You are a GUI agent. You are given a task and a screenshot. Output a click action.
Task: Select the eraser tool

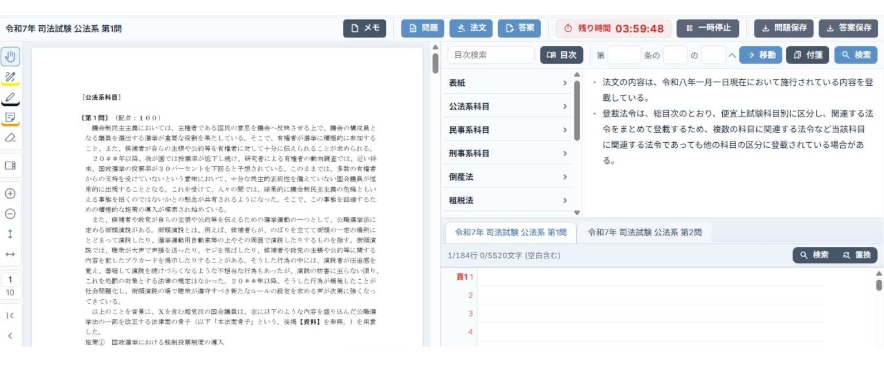pyautogui.click(x=10, y=138)
